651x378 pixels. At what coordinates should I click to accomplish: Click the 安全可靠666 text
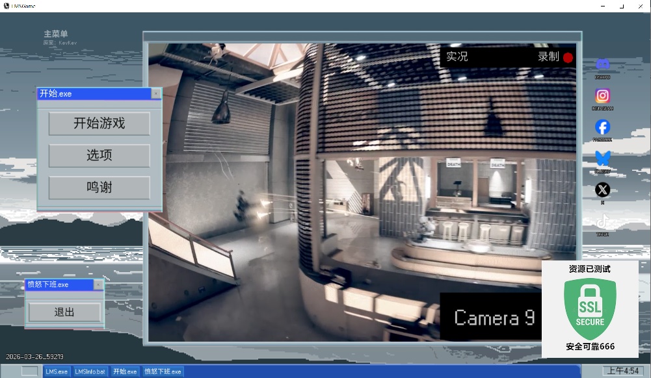[590, 347]
